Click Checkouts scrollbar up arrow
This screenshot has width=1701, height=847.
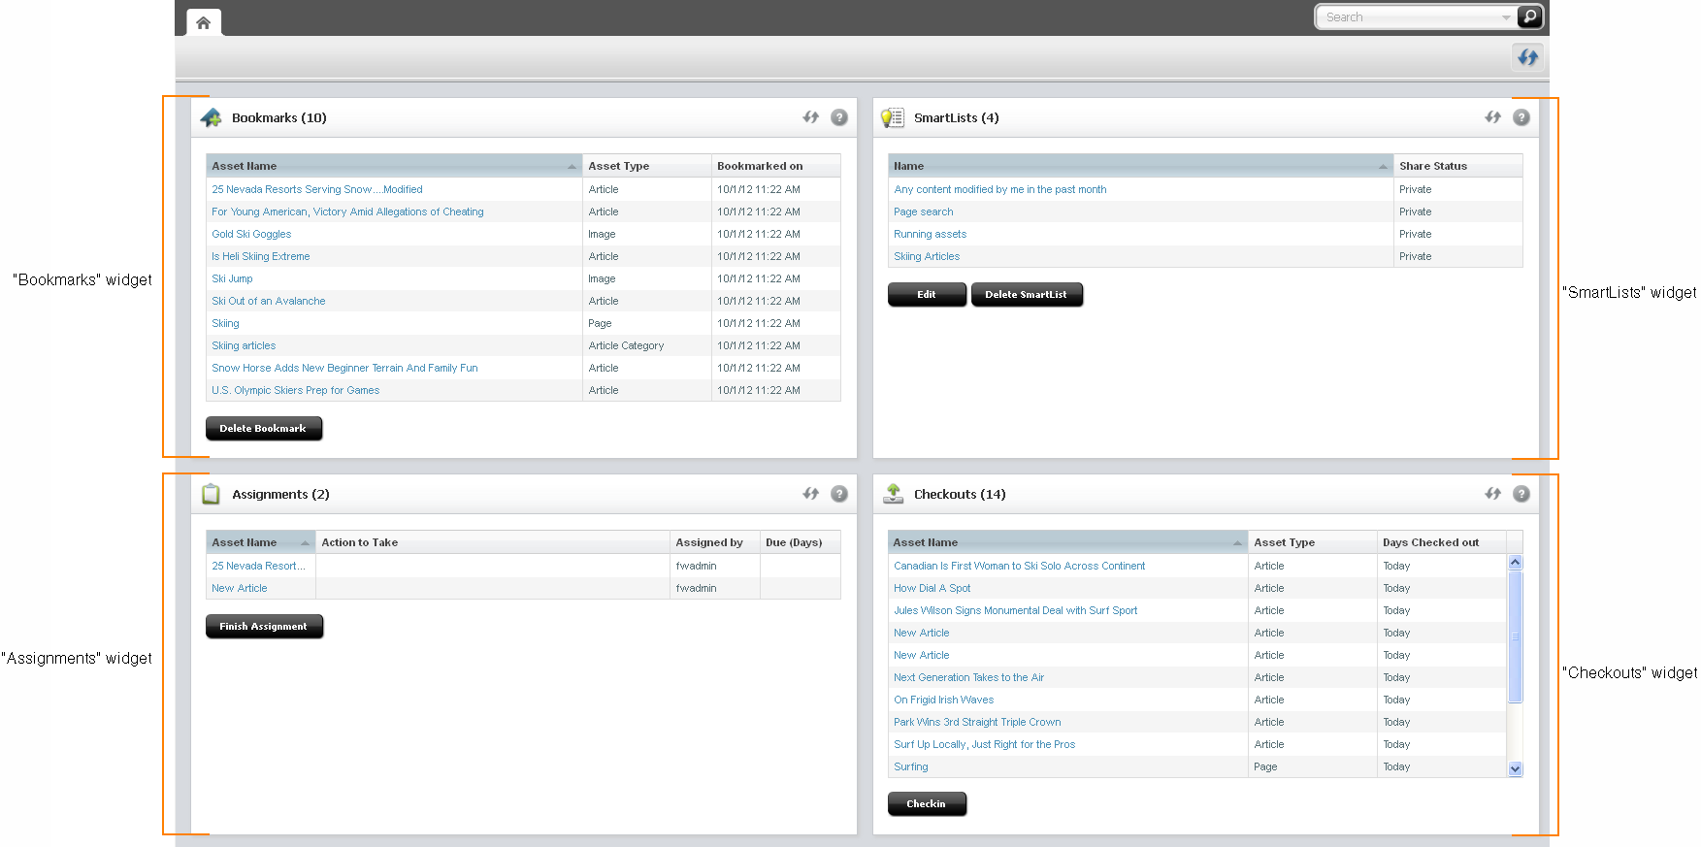coord(1515,563)
